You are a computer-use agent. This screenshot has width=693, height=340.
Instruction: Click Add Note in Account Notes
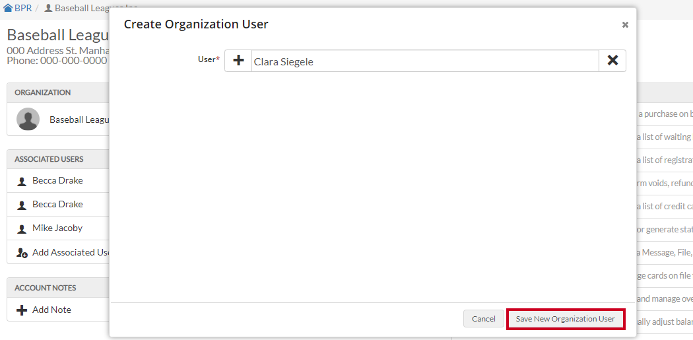[x=51, y=310]
